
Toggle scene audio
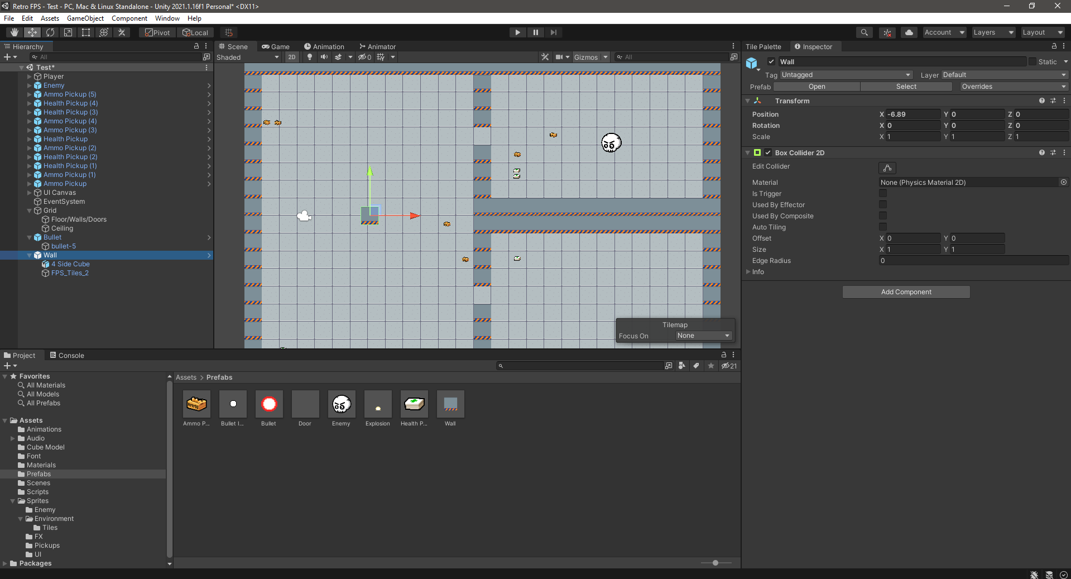pos(324,57)
